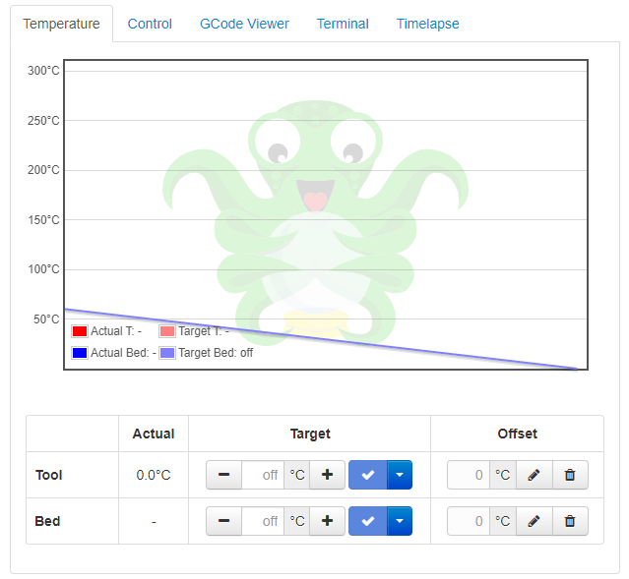Open Tool temperature preset dropdown arrow
This screenshot has height=579, width=629.
[400, 475]
